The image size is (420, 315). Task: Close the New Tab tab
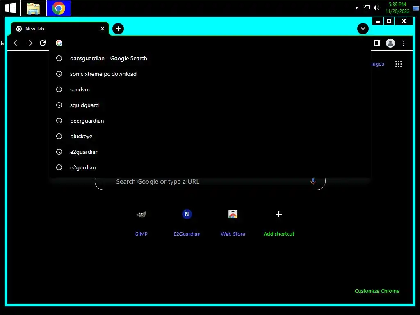coord(102,29)
